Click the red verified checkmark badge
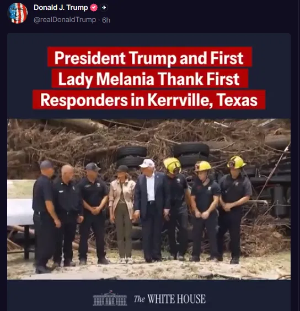 click(x=94, y=8)
